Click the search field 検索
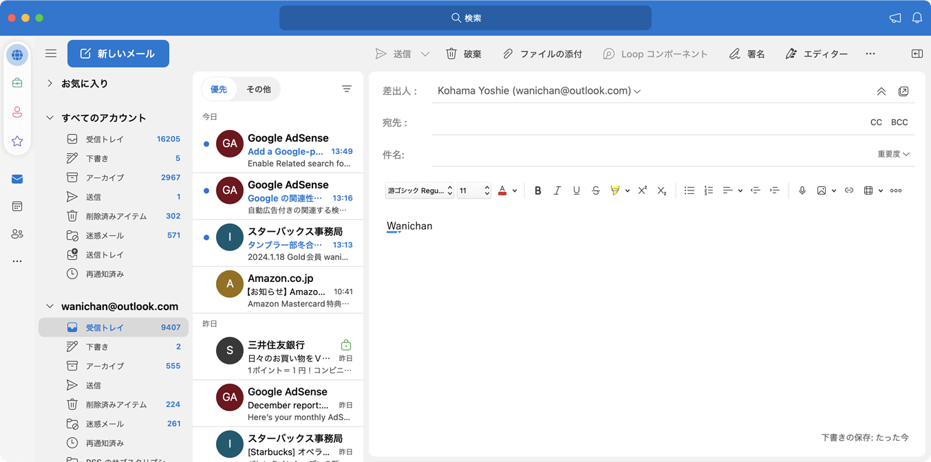This screenshot has width=931, height=462. 465,18
